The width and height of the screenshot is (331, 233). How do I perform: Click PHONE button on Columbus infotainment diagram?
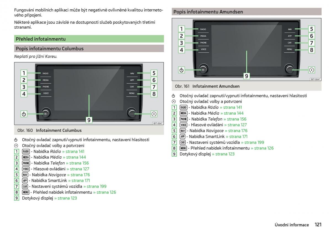[x=46, y=87]
